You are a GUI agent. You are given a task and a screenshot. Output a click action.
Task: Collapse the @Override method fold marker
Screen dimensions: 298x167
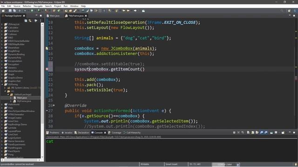click(54, 105)
